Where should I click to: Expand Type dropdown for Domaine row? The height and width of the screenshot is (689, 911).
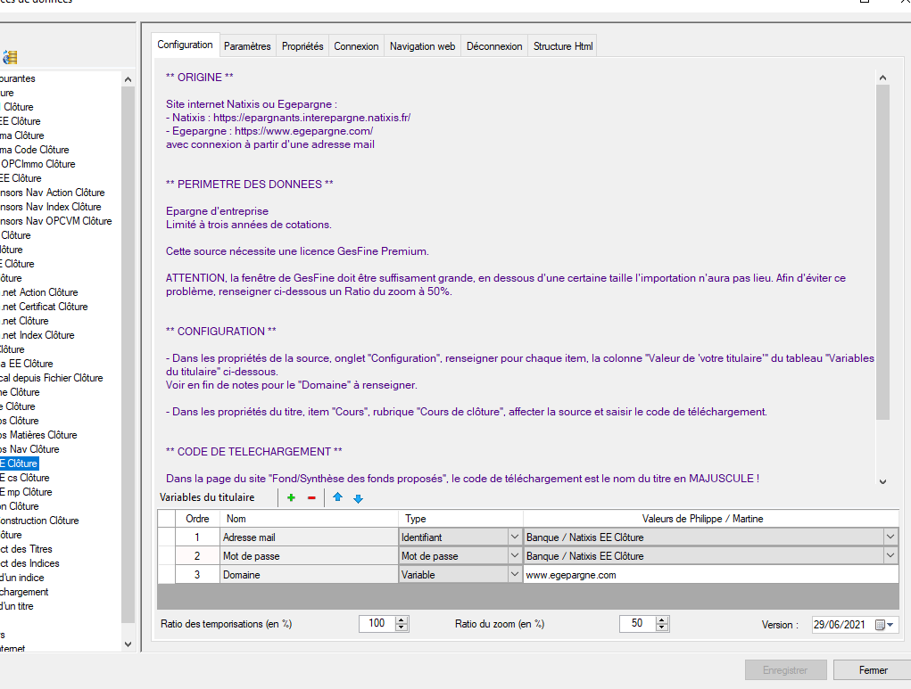click(513, 575)
